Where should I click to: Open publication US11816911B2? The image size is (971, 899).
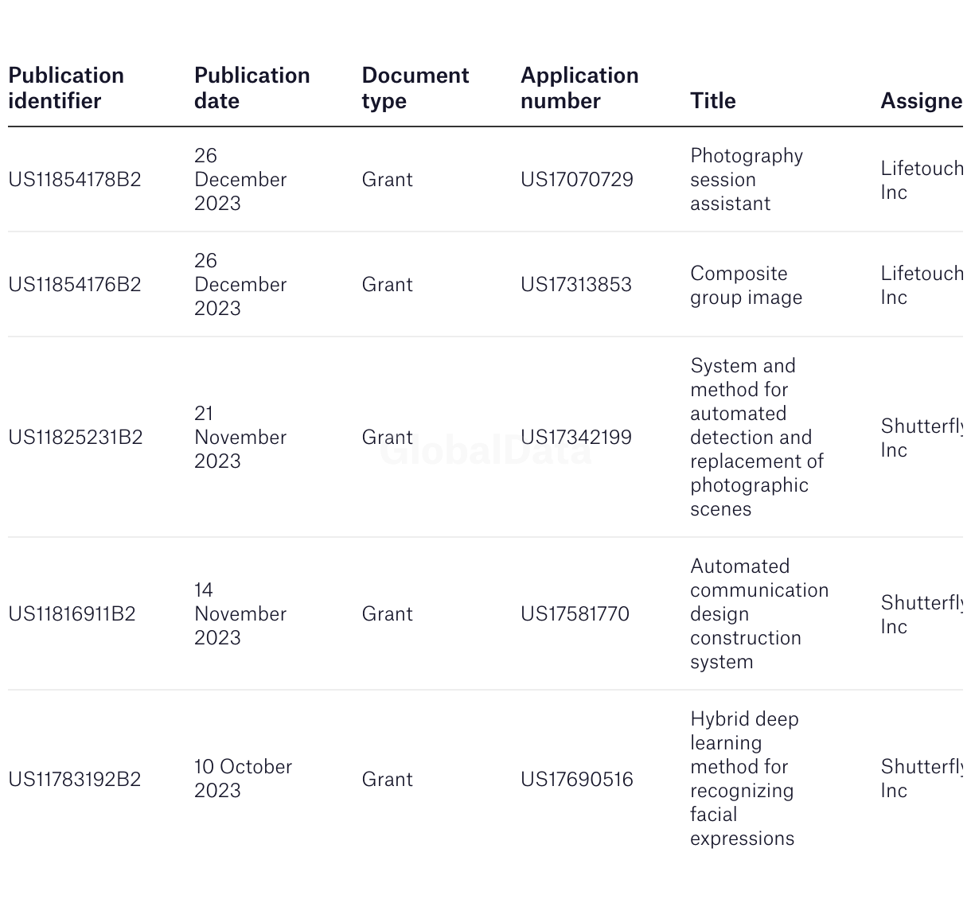[72, 614]
